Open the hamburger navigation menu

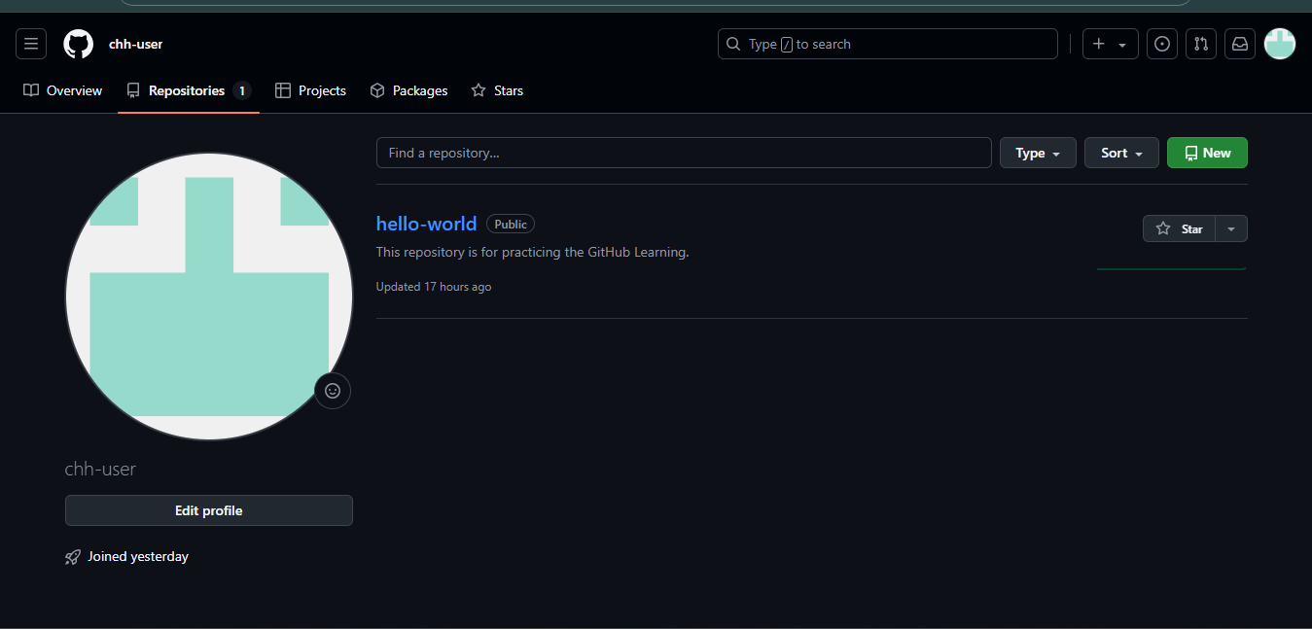pos(31,44)
